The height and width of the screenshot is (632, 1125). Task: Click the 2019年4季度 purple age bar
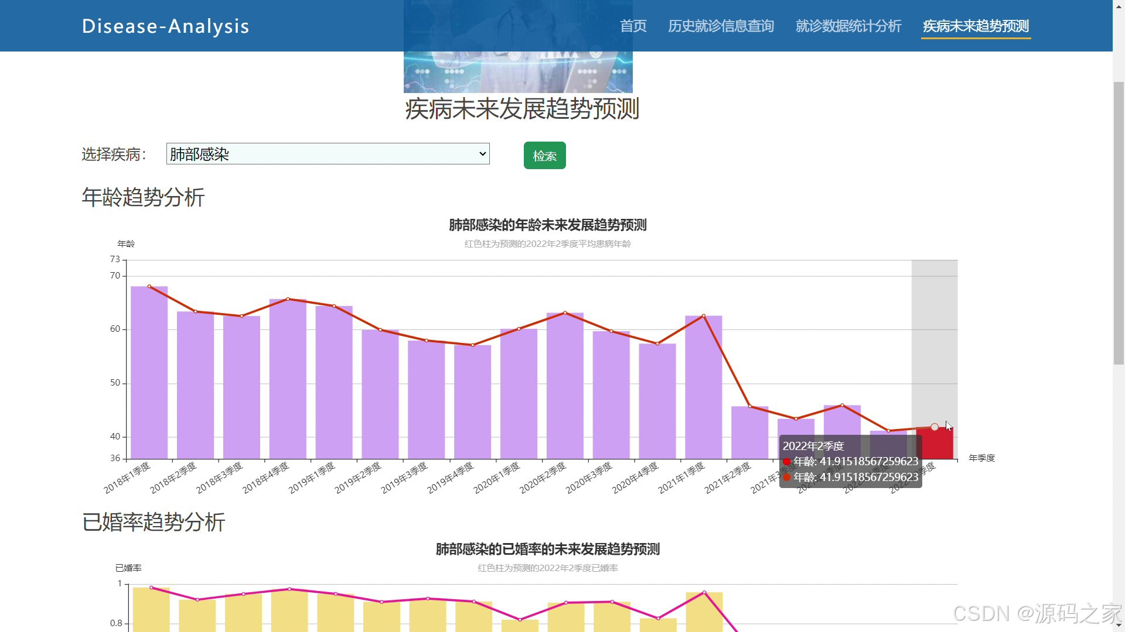[472, 402]
